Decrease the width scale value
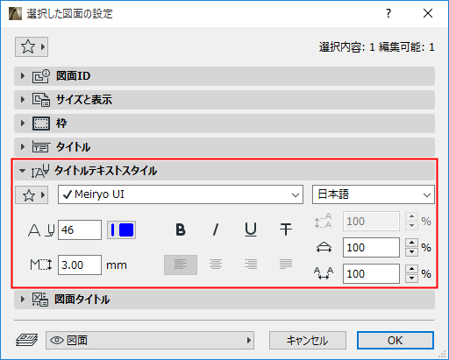The image size is (449, 360). [x=412, y=251]
